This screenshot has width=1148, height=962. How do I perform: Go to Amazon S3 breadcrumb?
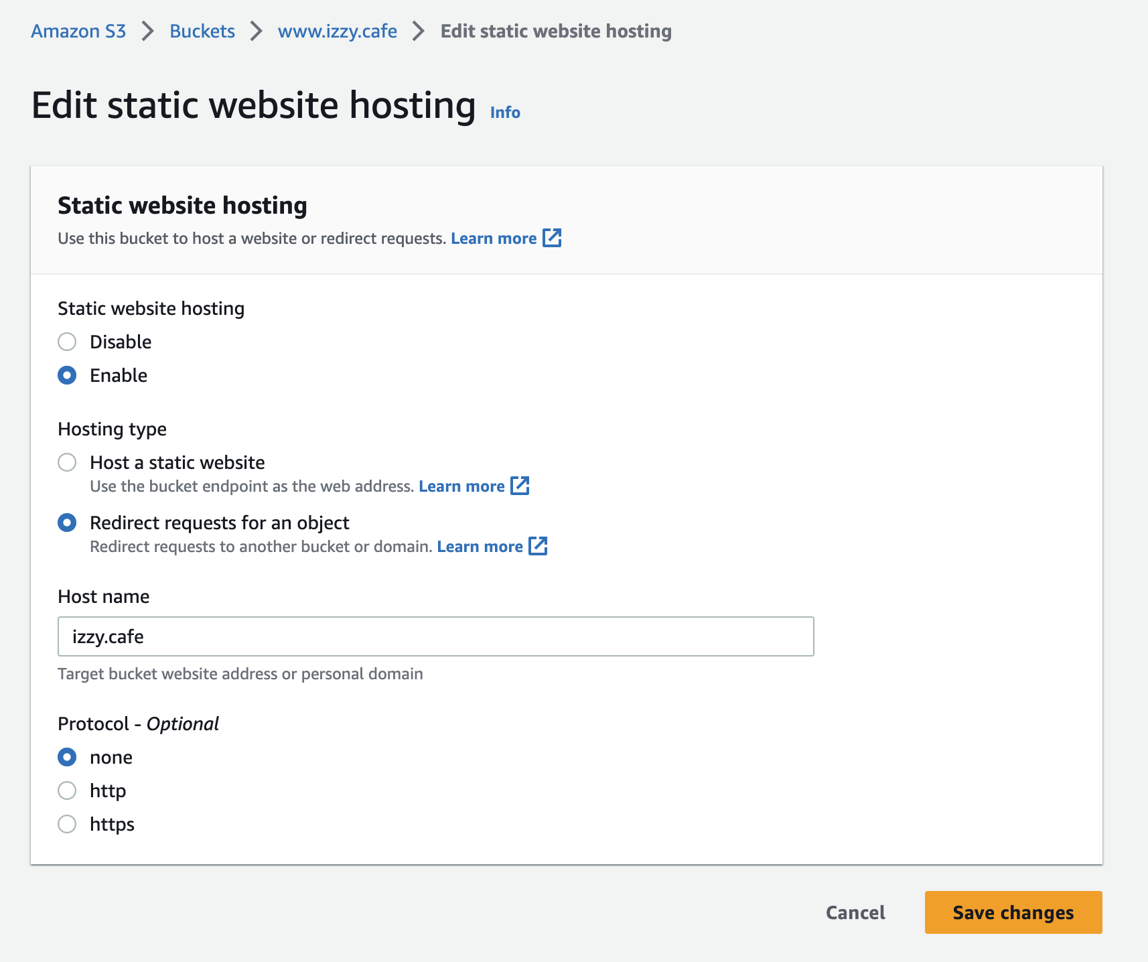(78, 31)
